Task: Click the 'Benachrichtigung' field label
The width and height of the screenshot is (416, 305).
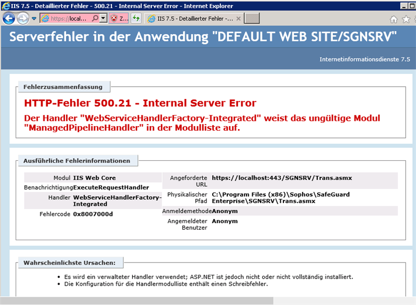Action: (x=48, y=187)
